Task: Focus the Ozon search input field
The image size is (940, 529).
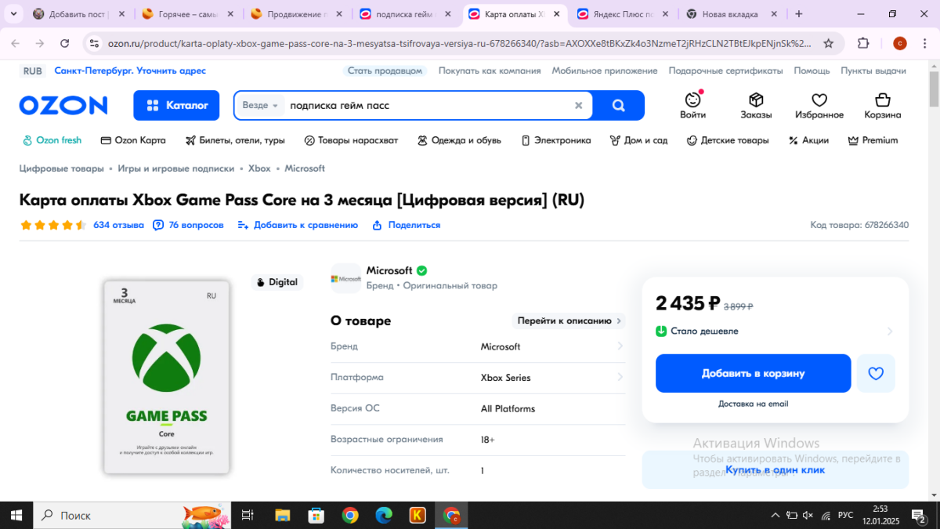Action: pos(427,105)
